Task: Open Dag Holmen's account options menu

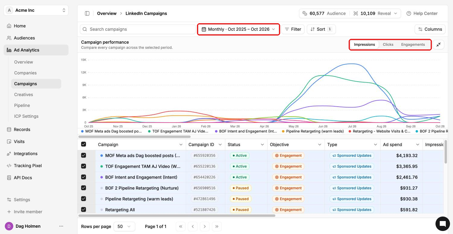Action: click(61, 226)
